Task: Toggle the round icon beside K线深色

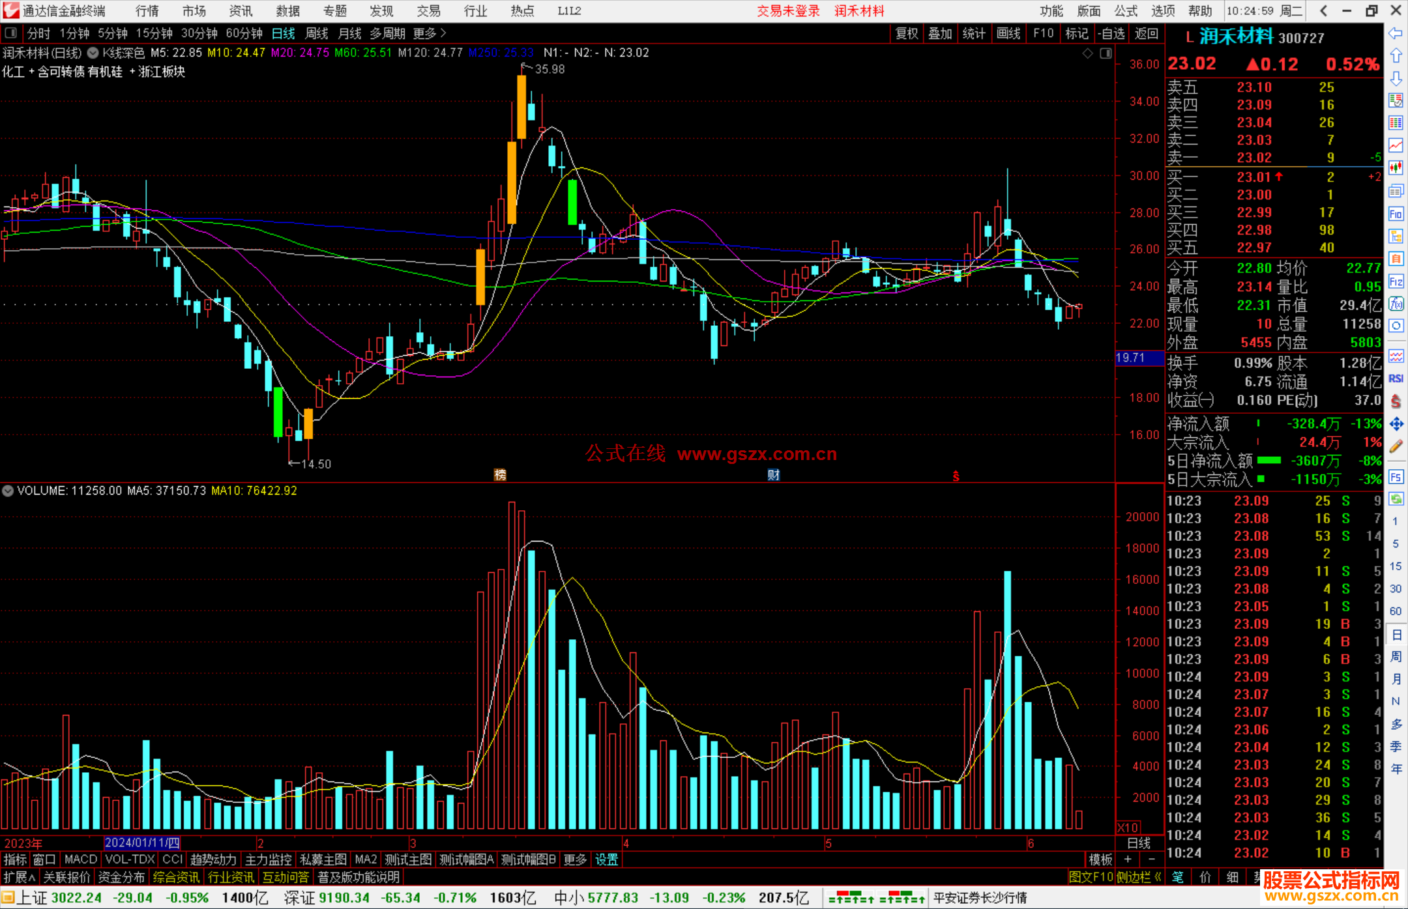Action: tap(93, 53)
